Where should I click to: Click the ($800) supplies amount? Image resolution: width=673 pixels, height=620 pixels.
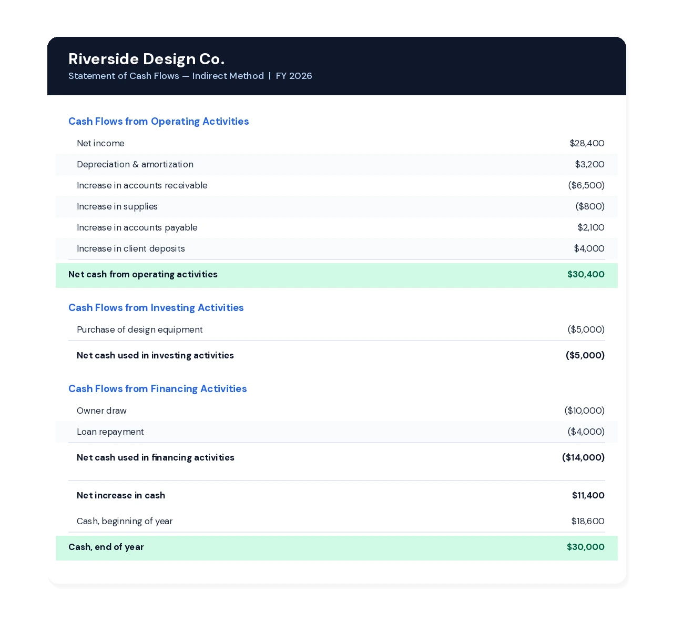tap(590, 206)
